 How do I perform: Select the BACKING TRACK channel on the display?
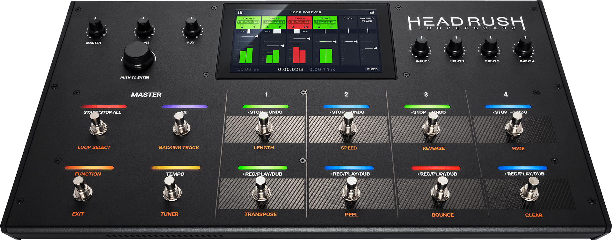pos(367,20)
